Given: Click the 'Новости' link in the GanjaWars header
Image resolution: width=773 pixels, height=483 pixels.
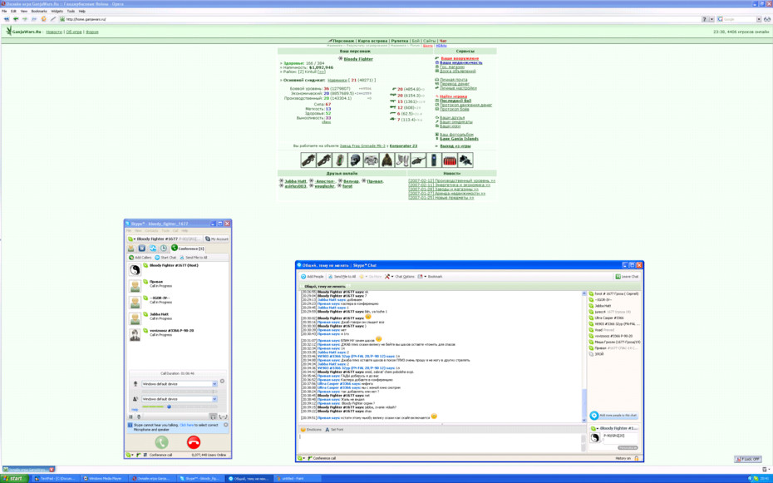Looking at the screenshot, I should coord(54,32).
